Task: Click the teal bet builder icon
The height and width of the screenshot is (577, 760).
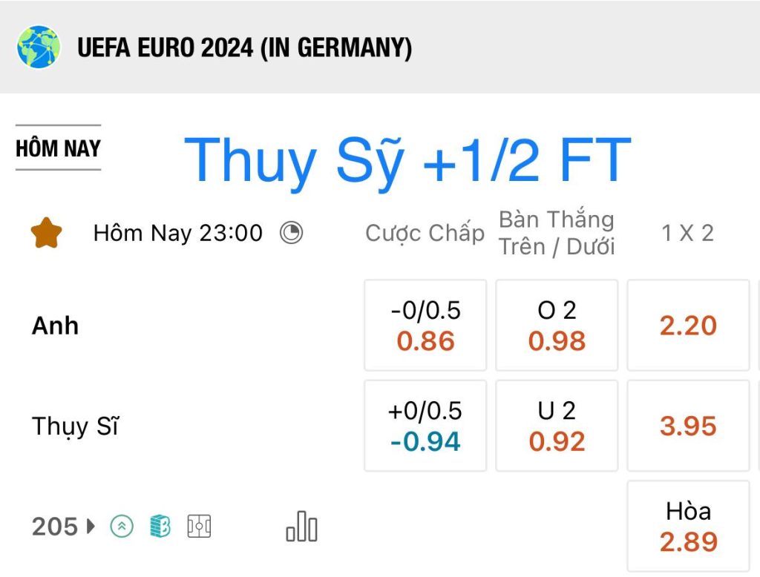Action: coord(160,526)
